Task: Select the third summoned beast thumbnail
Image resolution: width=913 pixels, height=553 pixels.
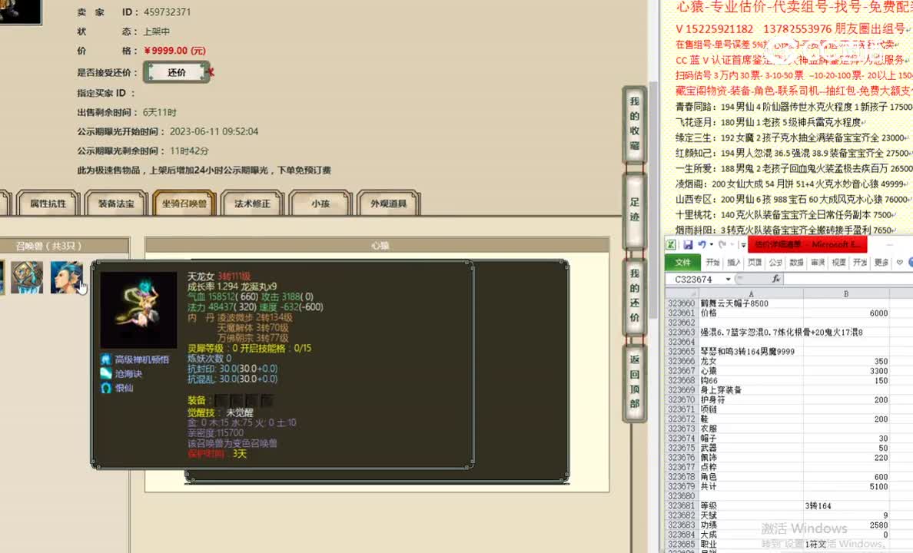Action: click(67, 276)
